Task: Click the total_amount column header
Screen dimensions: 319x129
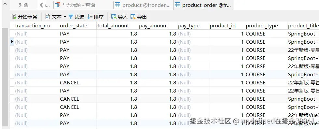Action: pyautogui.click(x=118, y=26)
